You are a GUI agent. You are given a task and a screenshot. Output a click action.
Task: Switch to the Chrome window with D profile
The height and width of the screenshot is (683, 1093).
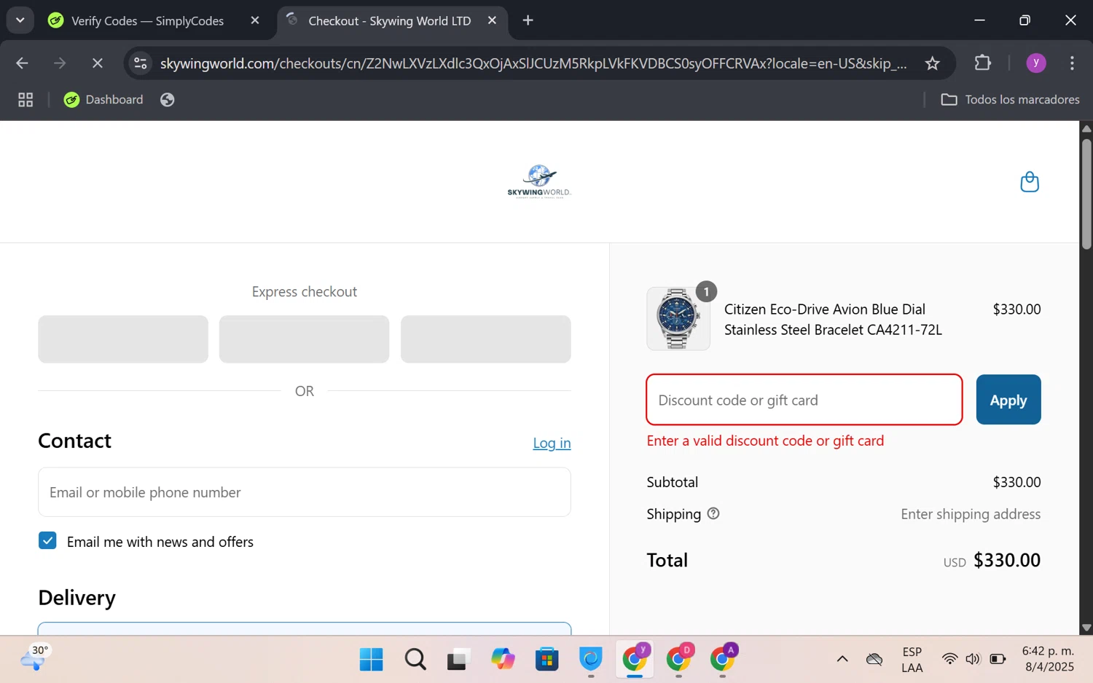[678, 660]
